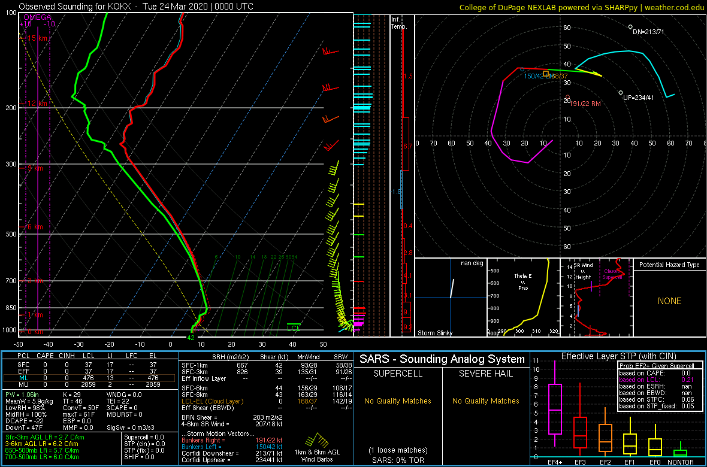Viewport: 707px width, 467px height.
Task: Open the weather.cod.edu NEXLAB credit text
Action: [582, 7]
